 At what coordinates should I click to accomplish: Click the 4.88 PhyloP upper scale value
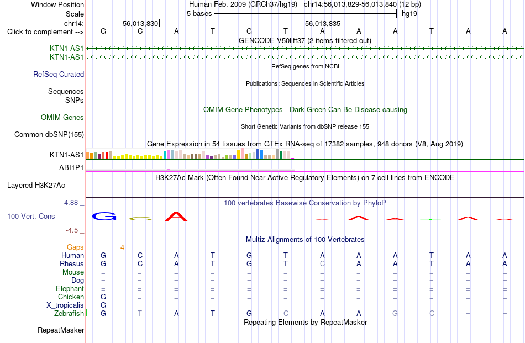71,203
